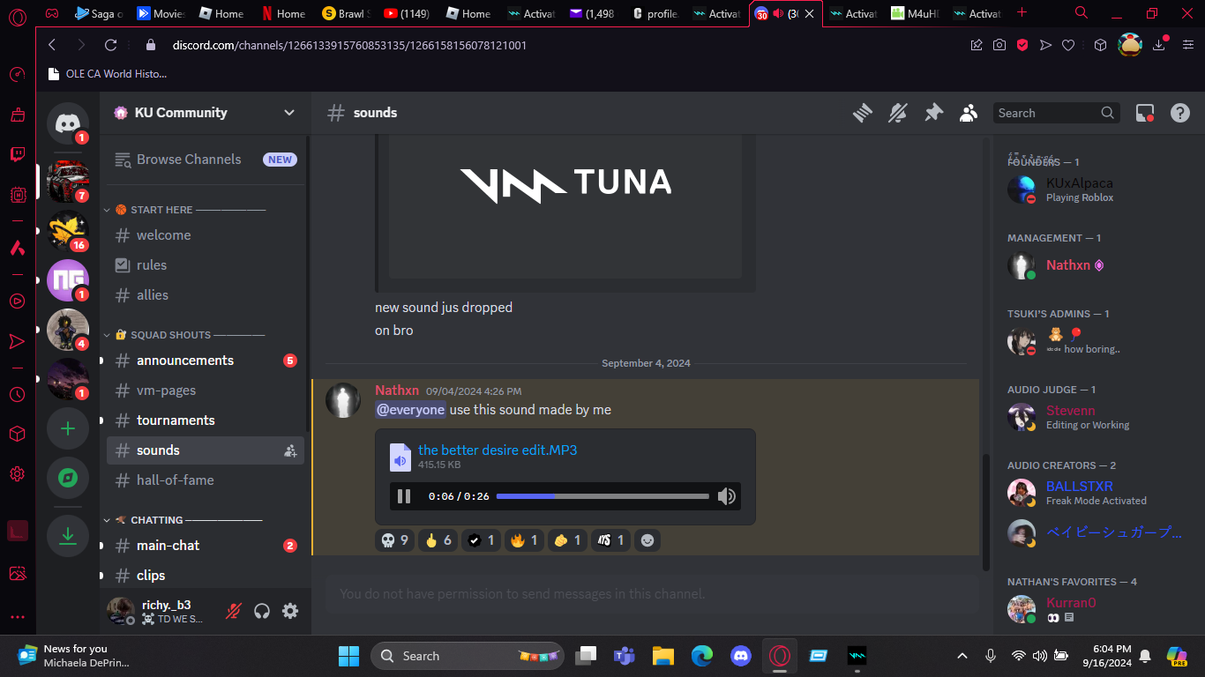The height and width of the screenshot is (677, 1205).
Task: Open the better desire edit.MP3 file link
Action: point(498,450)
